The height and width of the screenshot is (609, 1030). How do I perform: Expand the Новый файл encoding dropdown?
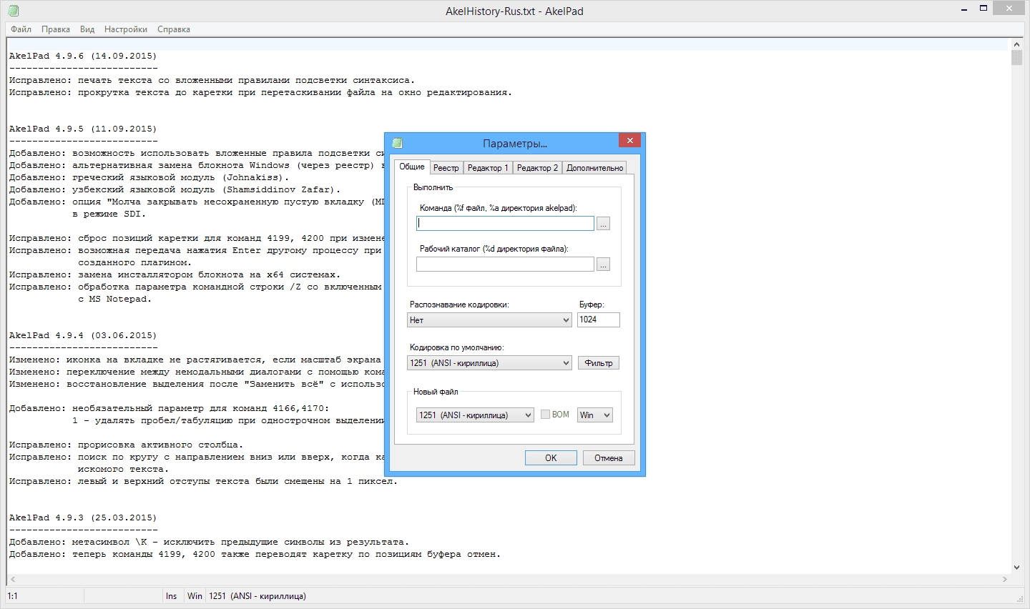(x=475, y=415)
